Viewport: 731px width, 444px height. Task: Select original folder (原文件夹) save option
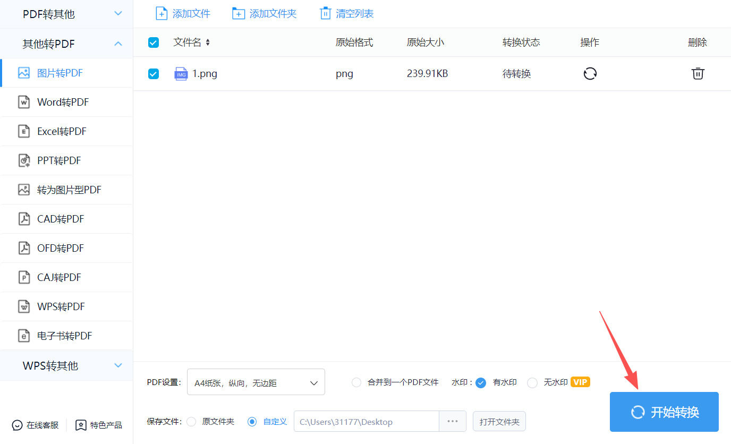pyautogui.click(x=192, y=422)
